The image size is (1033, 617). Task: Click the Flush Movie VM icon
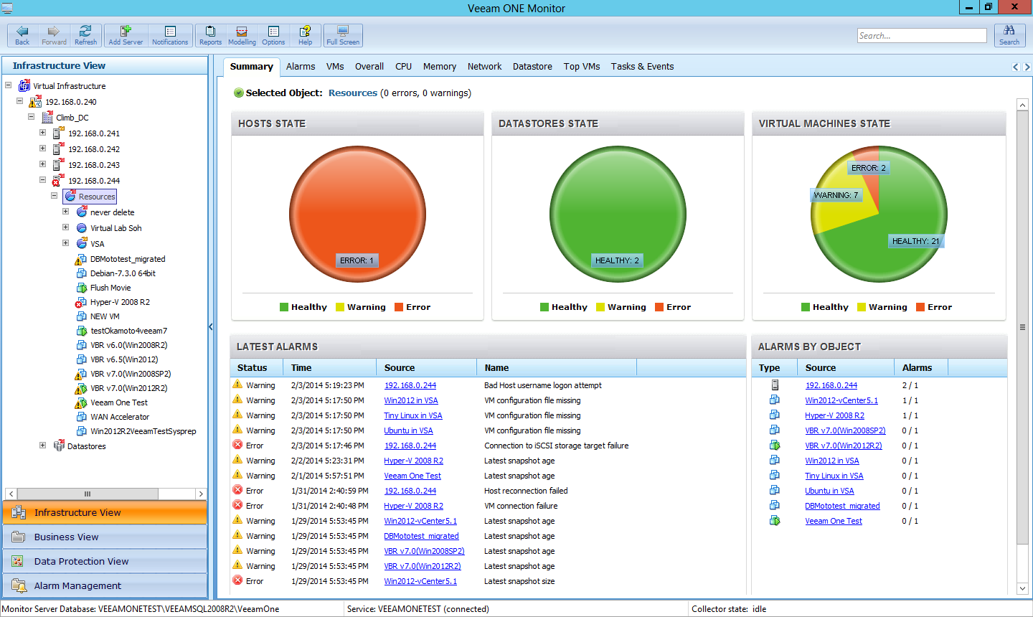[x=82, y=288]
